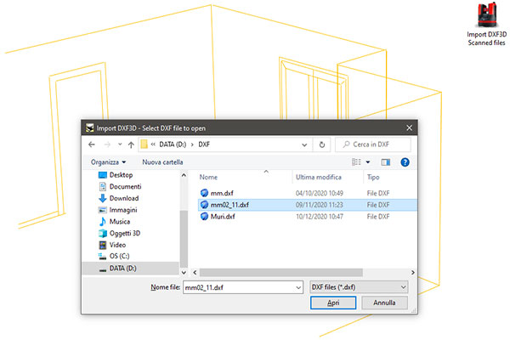
Task: Select Immagini in the navigation pane
Action: point(123,210)
